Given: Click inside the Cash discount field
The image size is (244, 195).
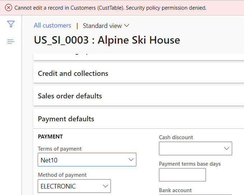Looking at the screenshot, I should click(196, 148).
